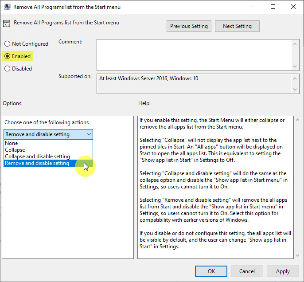Click the policy icon in the title bar
This screenshot has height=282, width=304.
pyautogui.click(x=7, y=7)
